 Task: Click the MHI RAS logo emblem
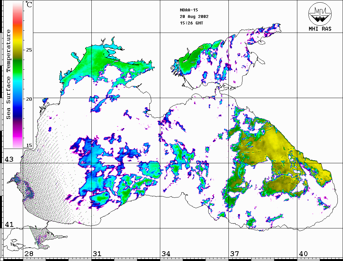point(320,14)
